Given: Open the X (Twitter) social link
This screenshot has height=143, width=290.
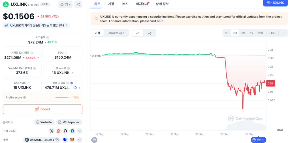Looking at the screenshot, I should (52, 131).
